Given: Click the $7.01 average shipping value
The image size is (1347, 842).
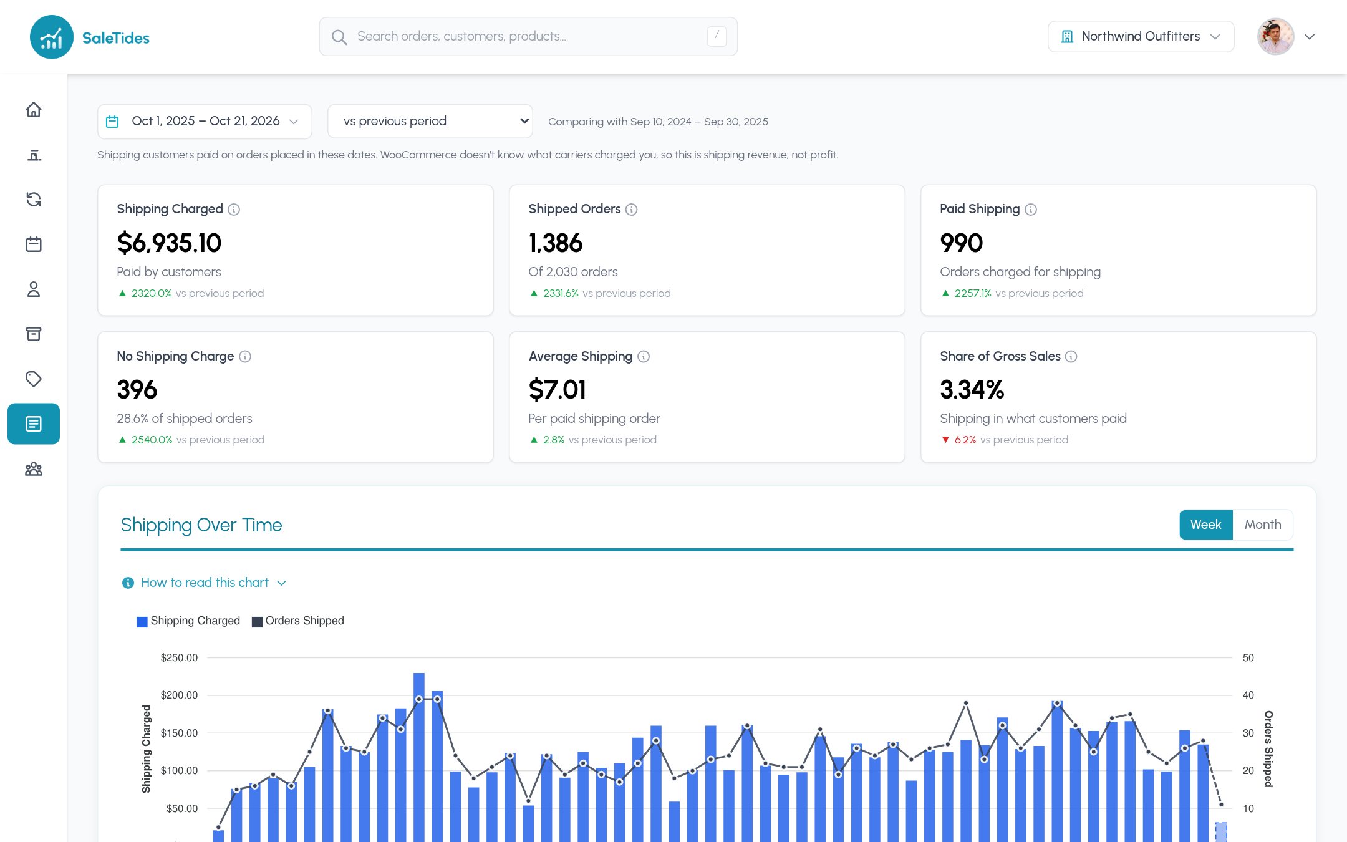Looking at the screenshot, I should pyautogui.click(x=558, y=390).
